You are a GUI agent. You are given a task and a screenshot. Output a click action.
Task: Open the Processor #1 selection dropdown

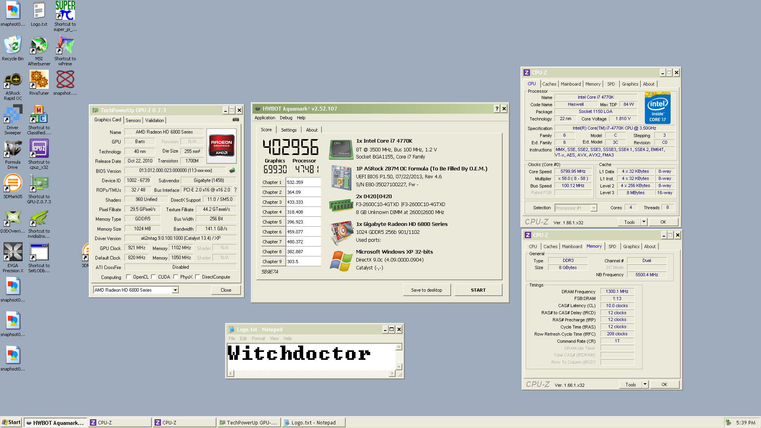click(x=594, y=208)
